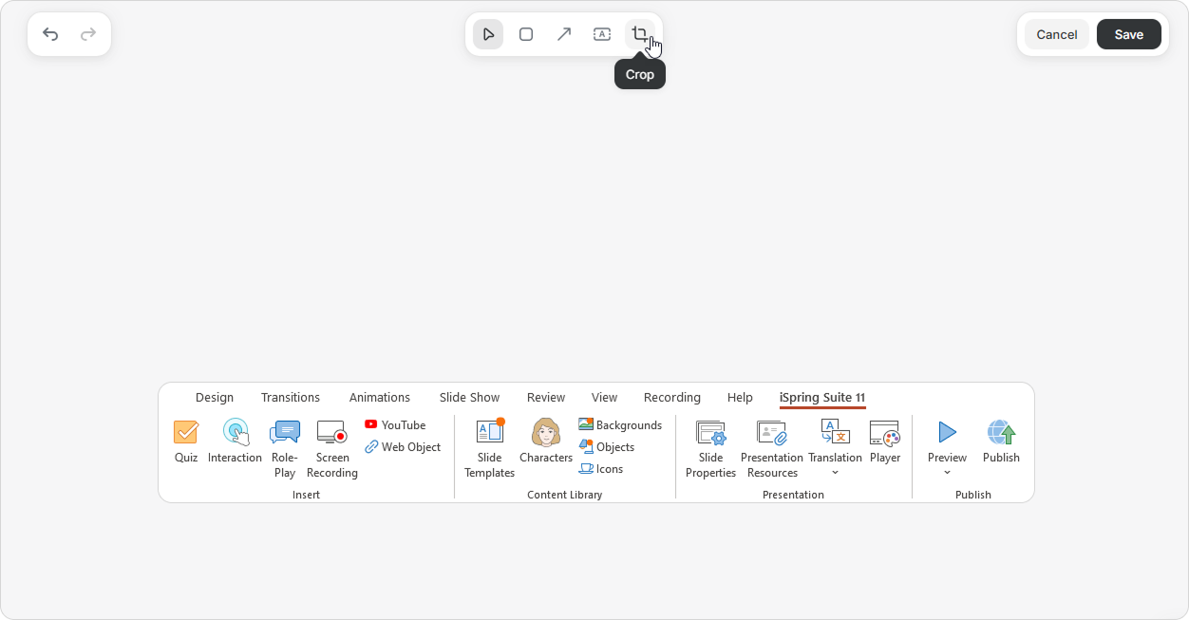Open the Slide Show tab
The image size is (1189, 620).
[469, 397]
